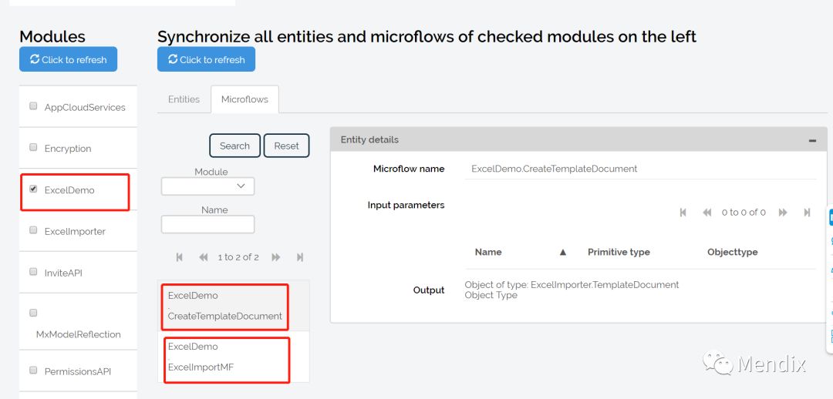The width and height of the screenshot is (833, 399).
Task: Click the AppCloudServices module label
Action: coord(85,107)
